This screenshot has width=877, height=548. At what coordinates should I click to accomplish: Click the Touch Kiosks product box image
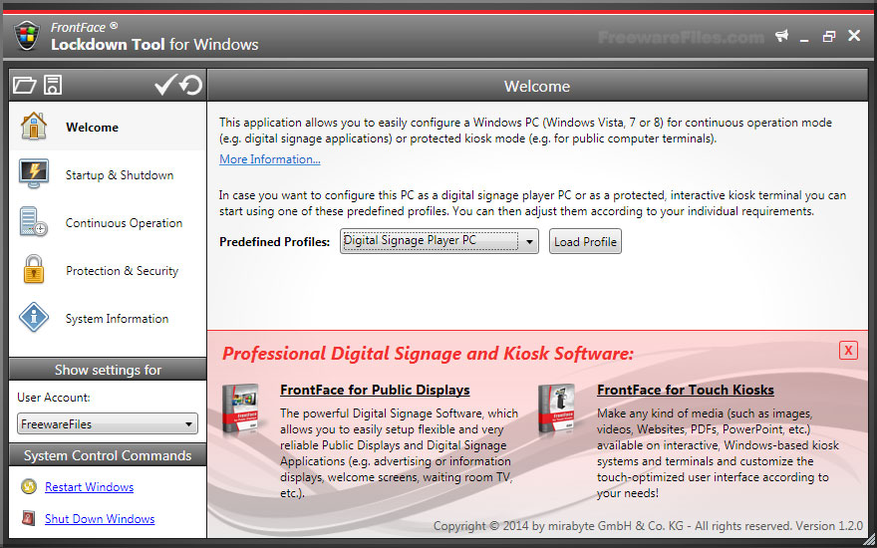pyautogui.click(x=557, y=410)
